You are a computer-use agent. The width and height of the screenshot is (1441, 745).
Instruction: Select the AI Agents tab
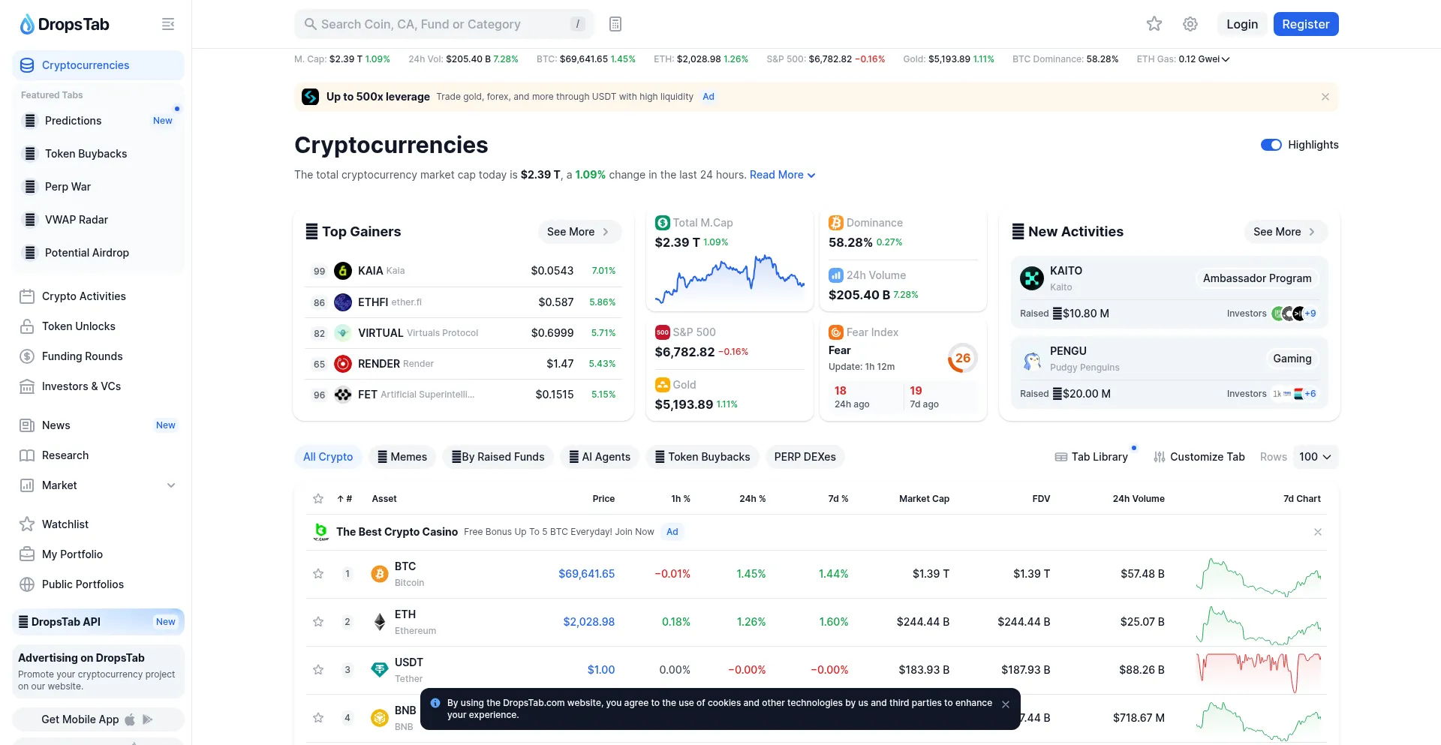tap(600, 457)
